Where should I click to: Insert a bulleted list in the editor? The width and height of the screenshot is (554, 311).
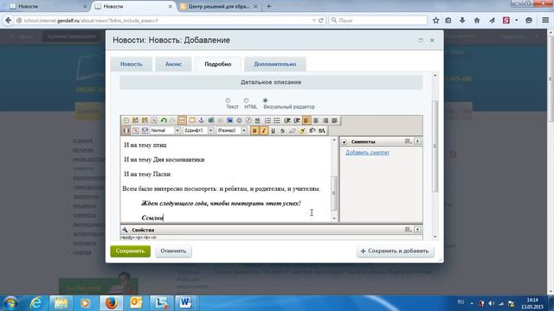pyautogui.click(x=277, y=121)
